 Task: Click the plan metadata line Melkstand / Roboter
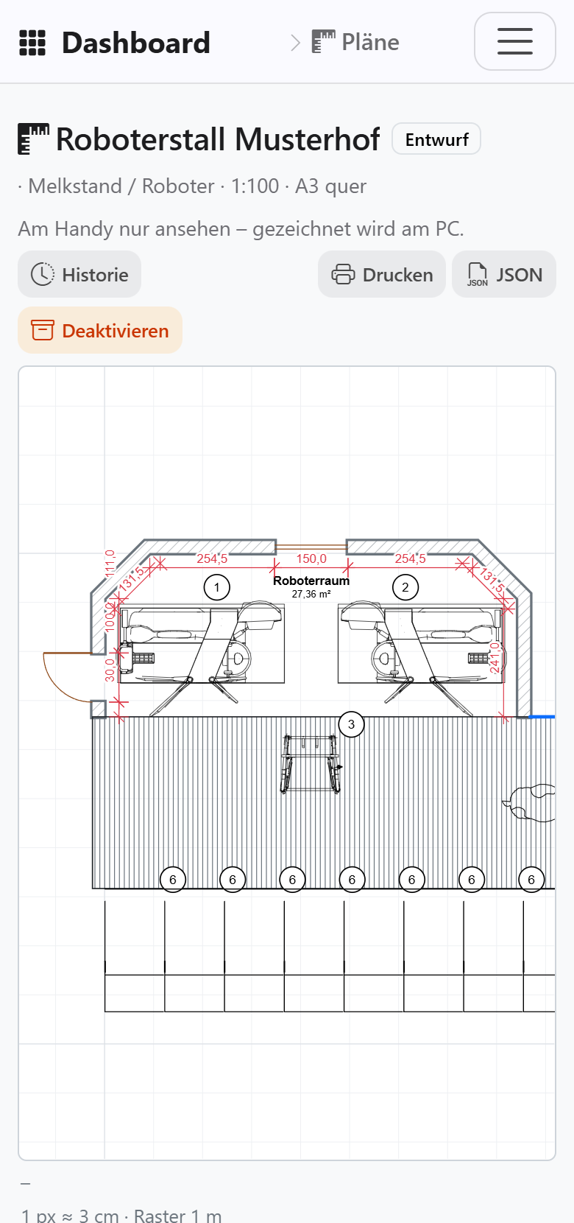[x=192, y=186]
